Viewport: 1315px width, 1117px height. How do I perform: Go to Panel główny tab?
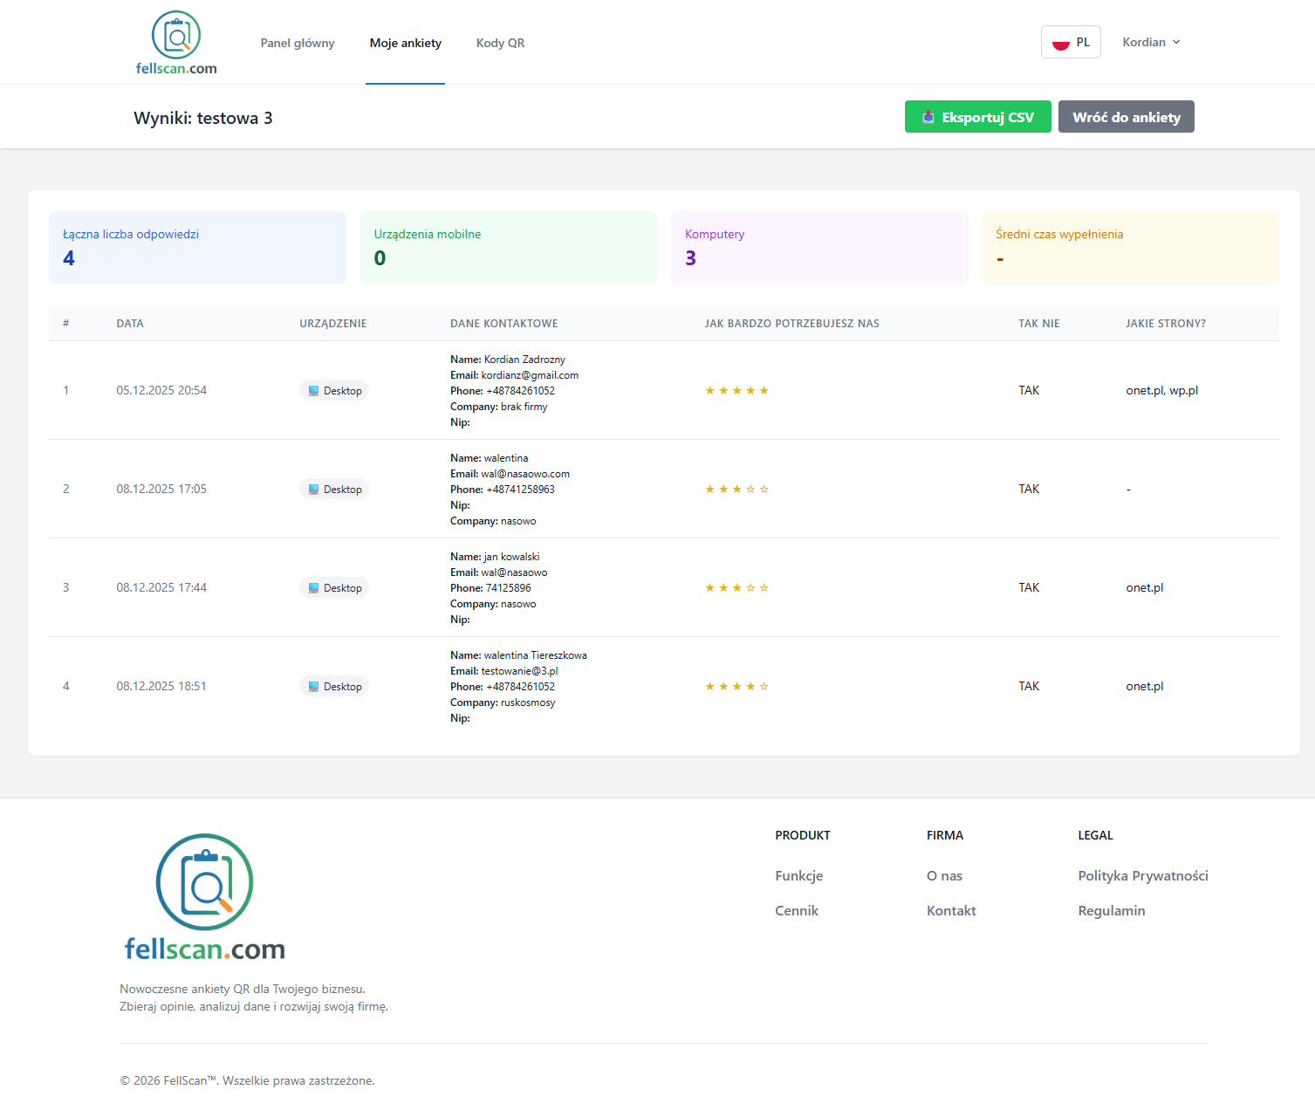(x=298, y=43)
